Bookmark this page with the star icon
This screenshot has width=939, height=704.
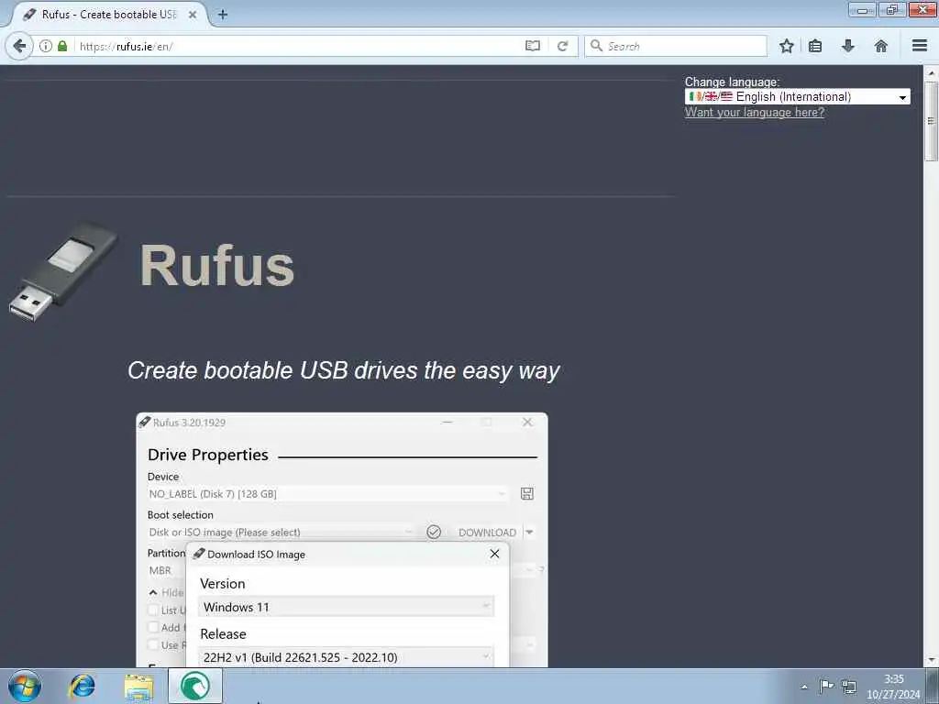[x=786, y=46]
